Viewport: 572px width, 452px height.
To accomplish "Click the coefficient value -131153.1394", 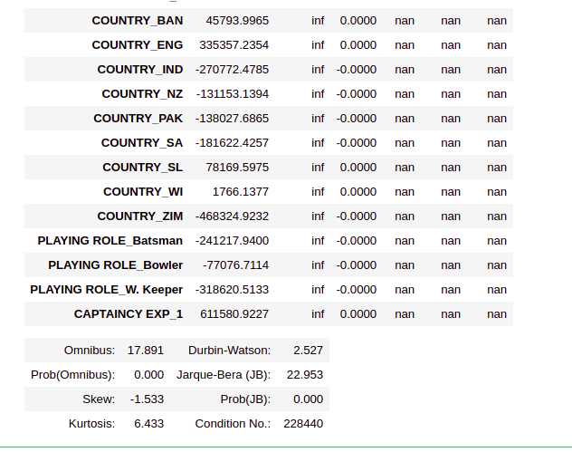I will pyautogui.click(x=233, y=94).
